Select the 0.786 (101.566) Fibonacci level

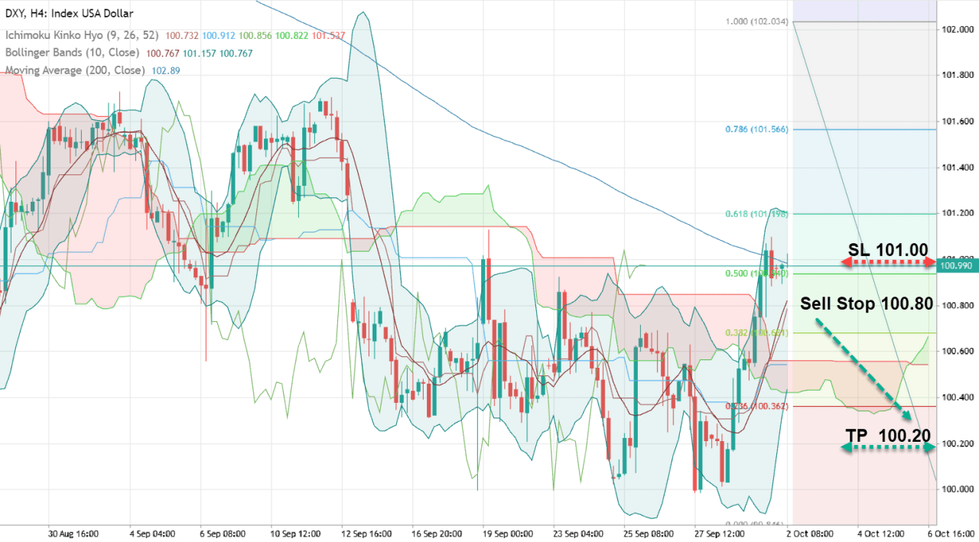[756, 129]
